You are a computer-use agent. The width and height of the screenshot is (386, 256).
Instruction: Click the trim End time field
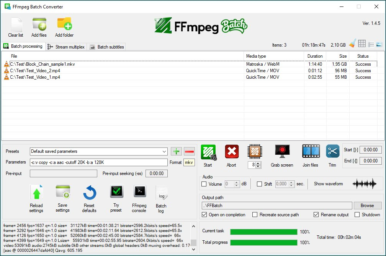(x=371, y=161)
